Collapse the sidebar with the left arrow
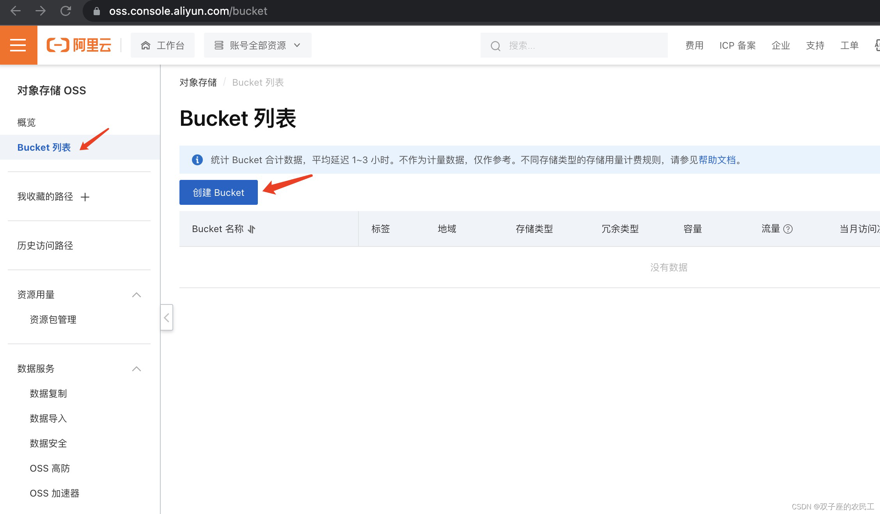The image size is (880, 514). click(167, 317)
